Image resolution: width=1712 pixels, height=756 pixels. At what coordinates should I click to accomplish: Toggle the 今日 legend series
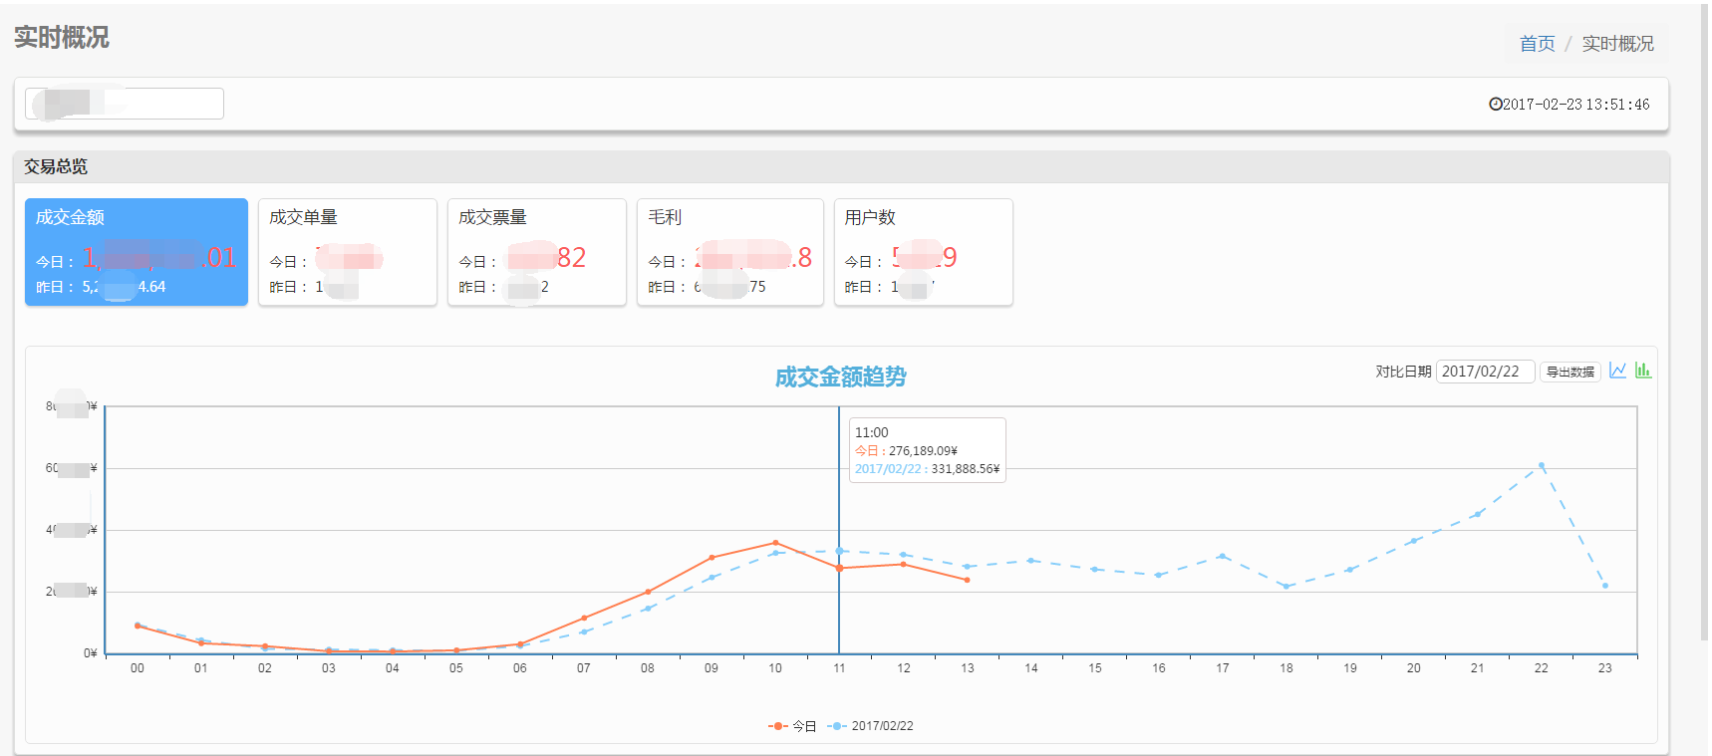792,726
